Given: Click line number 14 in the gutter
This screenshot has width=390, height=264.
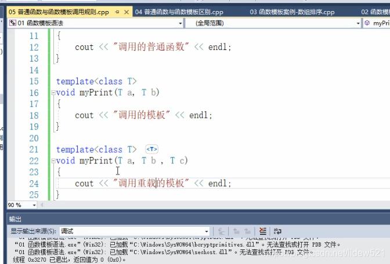Looking at the screenshot, I should coord(34,70).
